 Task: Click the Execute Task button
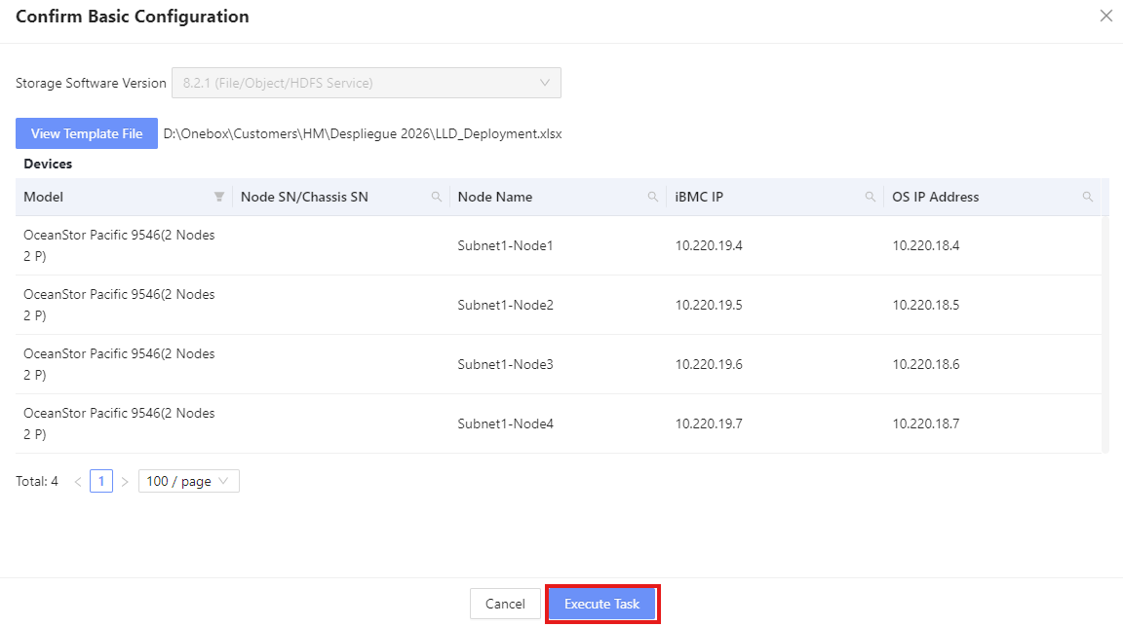(x=601, y=604)
